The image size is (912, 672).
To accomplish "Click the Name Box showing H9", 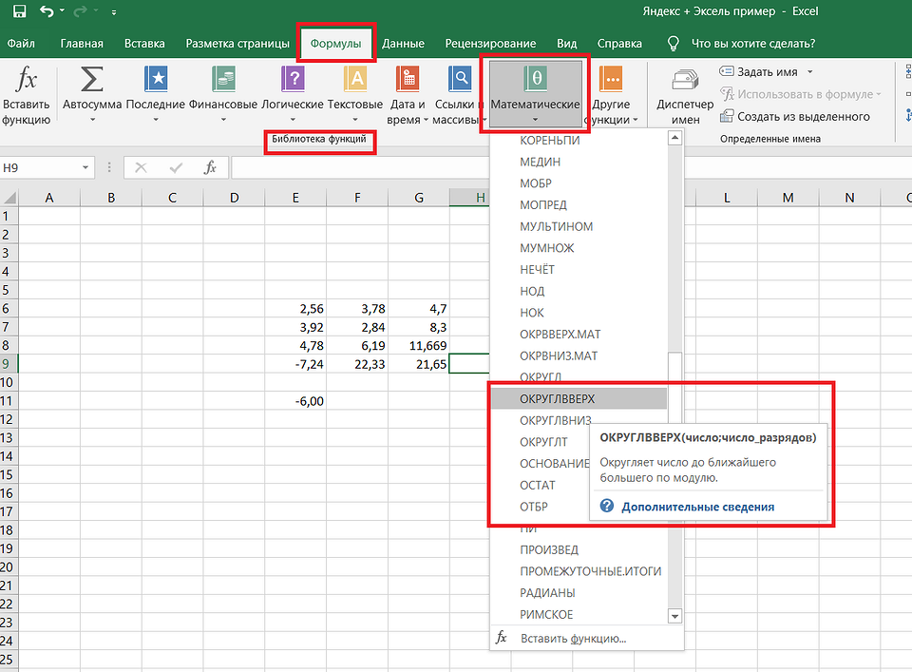I will point(40,167).
